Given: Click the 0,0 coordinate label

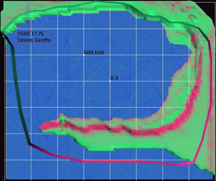Looking at the screenshot, I should [114, 78].
